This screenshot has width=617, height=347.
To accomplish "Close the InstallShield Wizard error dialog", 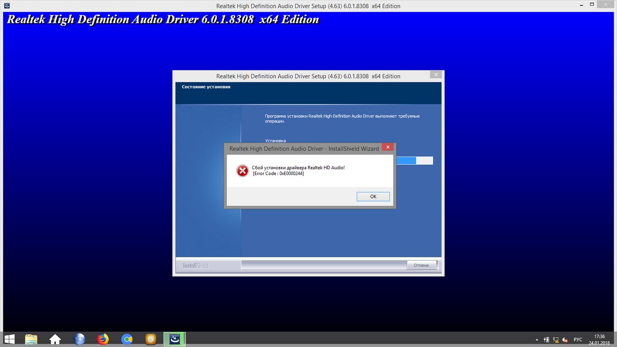I will [388, 148].
